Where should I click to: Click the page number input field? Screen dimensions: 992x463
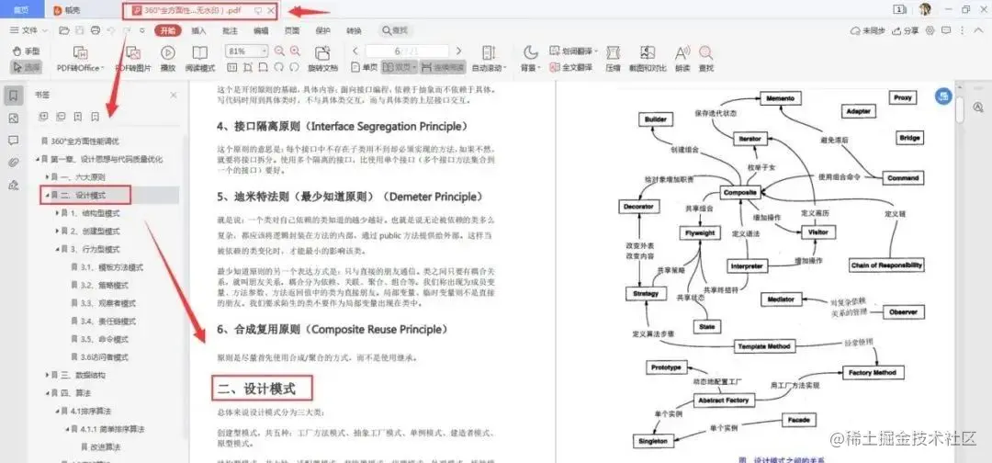point(407,51)
